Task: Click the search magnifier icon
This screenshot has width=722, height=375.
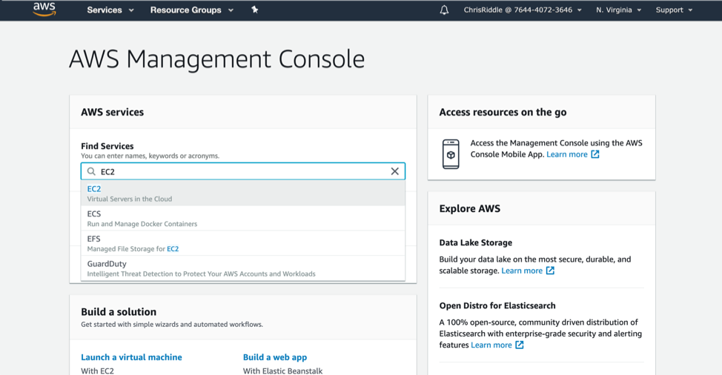Action: click(x=92, y=171)
